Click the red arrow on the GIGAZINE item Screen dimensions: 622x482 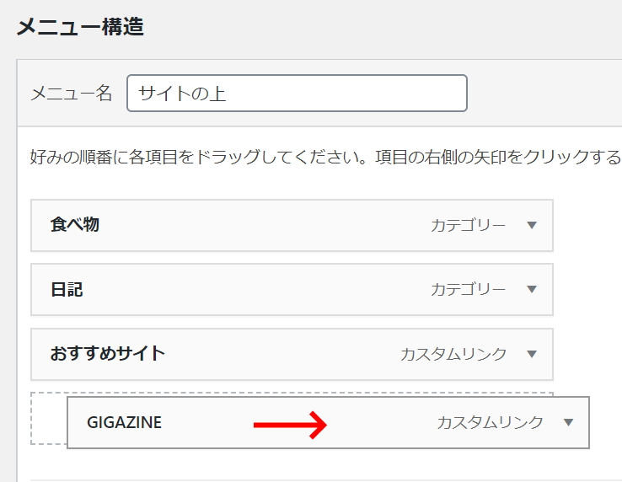pyautogui.click(x=291, y=425)
